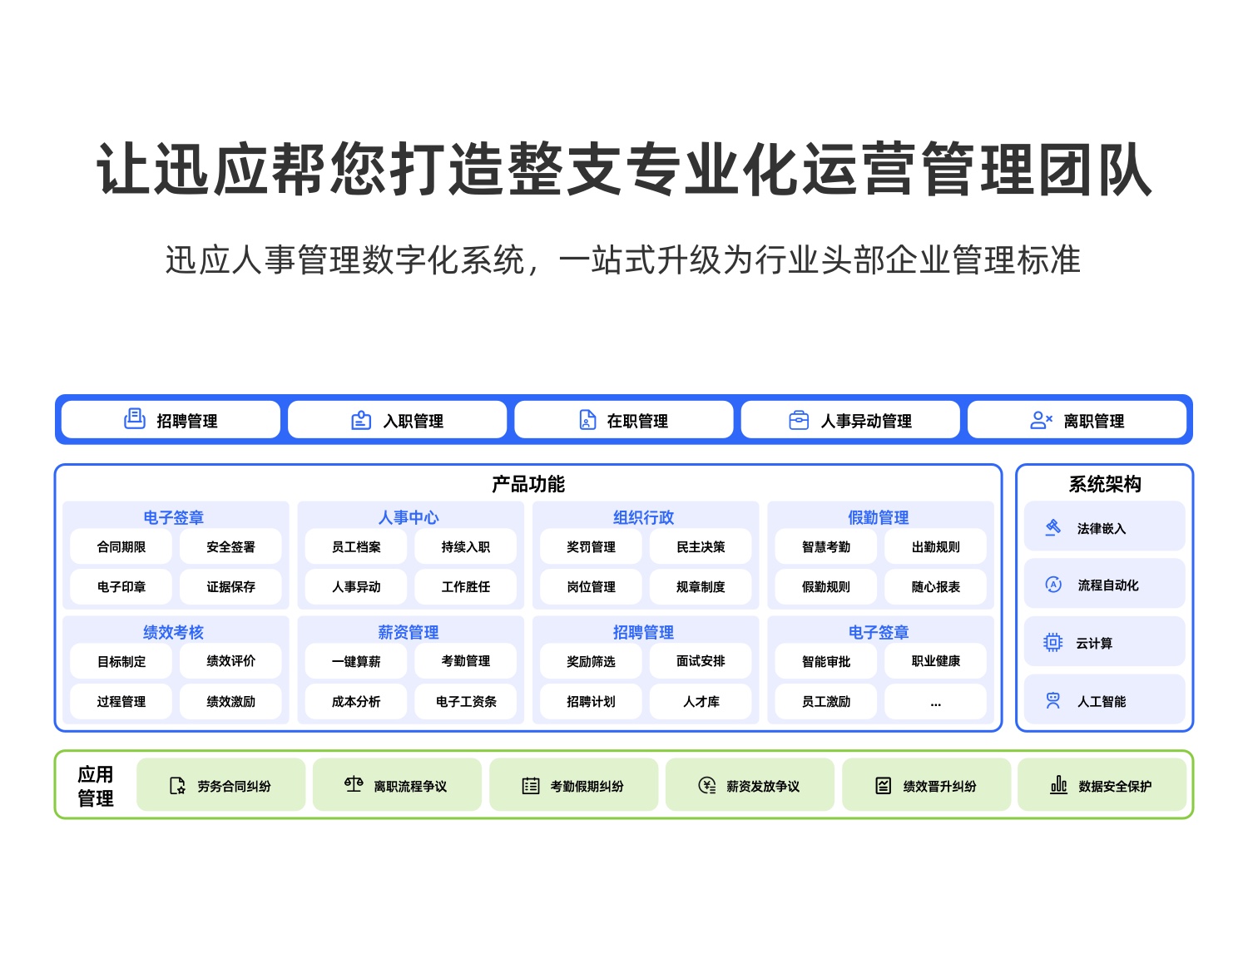Screen dimensions: 1248x968
Task: Click the icon on the 招聘管理 top tab
Action: click(x=135, y=419)
